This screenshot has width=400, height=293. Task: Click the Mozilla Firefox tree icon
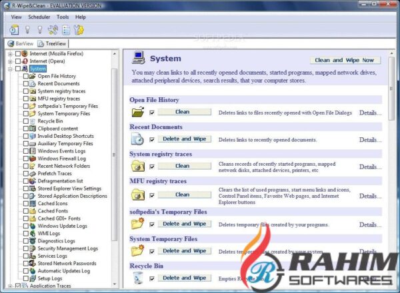click(25, 53)
